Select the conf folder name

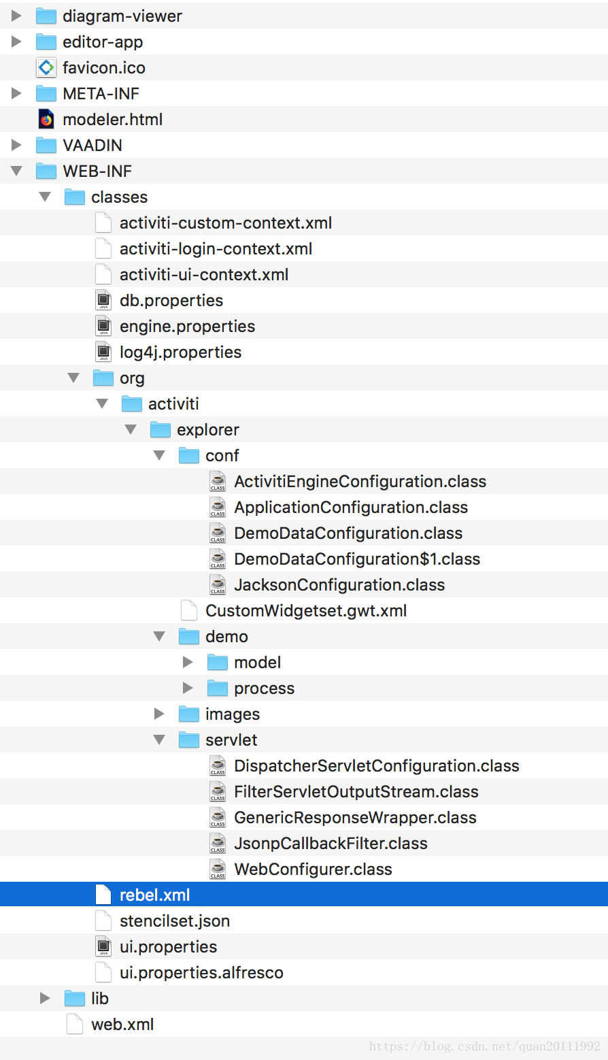tap(222, 456)
